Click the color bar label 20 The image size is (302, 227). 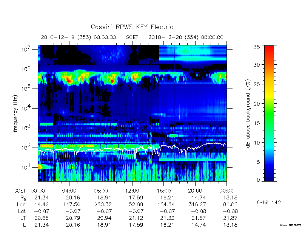click(x=257, y=103)
